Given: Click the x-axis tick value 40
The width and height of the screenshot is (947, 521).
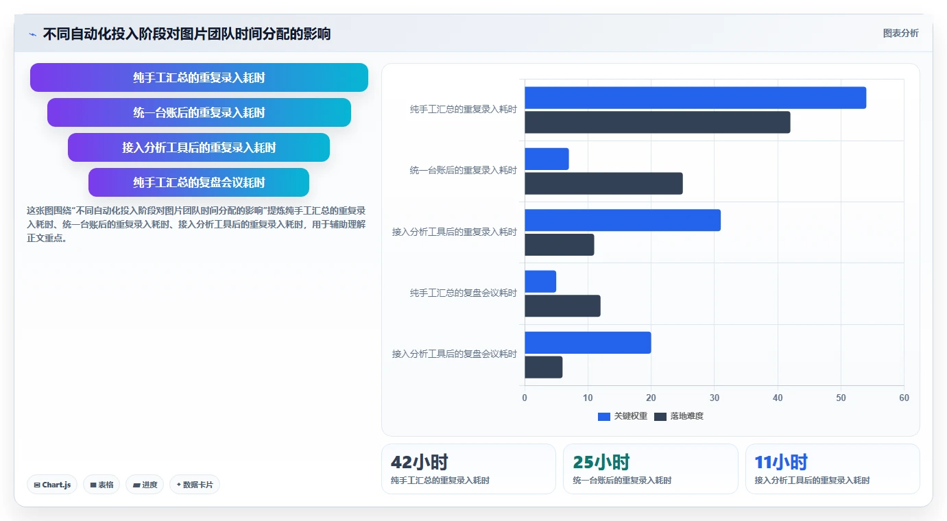Looking at the screenshot, I should click(x=778, y=398).
